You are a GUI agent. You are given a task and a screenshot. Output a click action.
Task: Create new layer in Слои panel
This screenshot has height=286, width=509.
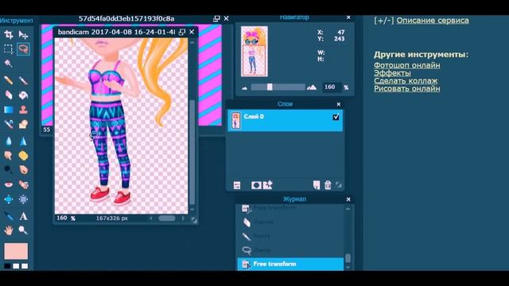[x=317, y=185]
